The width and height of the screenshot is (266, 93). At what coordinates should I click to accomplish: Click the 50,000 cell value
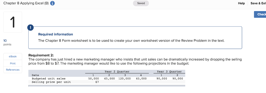(94, 79)
